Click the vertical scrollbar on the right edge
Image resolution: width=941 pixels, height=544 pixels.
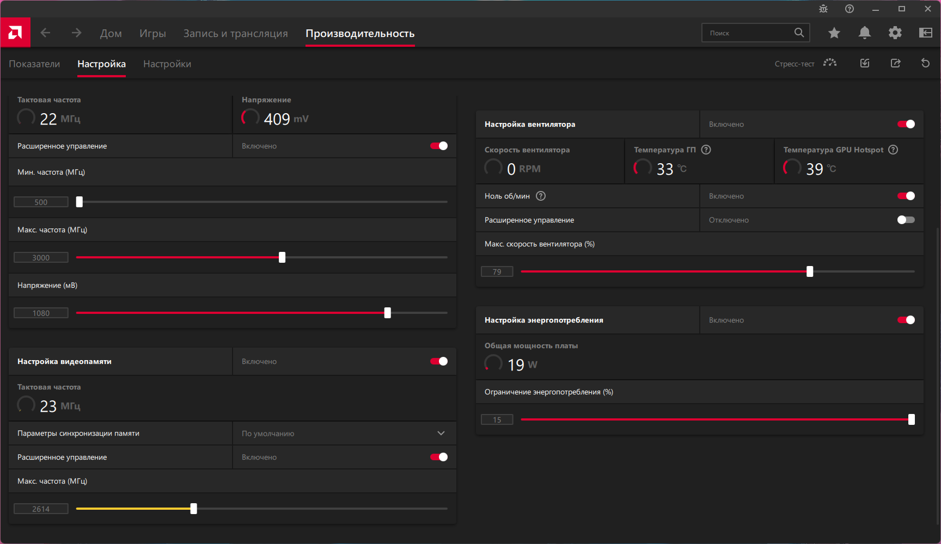point(938,375)
